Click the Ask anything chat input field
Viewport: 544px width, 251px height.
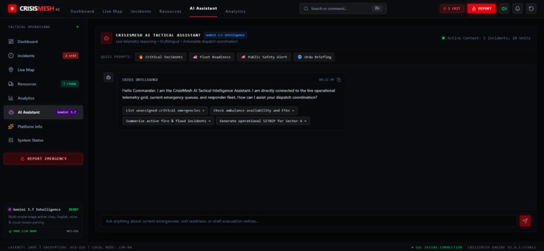(x=308, y=221)
